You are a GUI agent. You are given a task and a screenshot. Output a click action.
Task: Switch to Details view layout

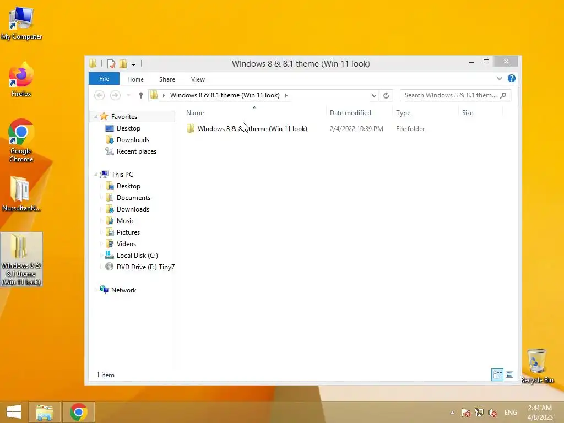pyautogui.click(x=497, y=375)
